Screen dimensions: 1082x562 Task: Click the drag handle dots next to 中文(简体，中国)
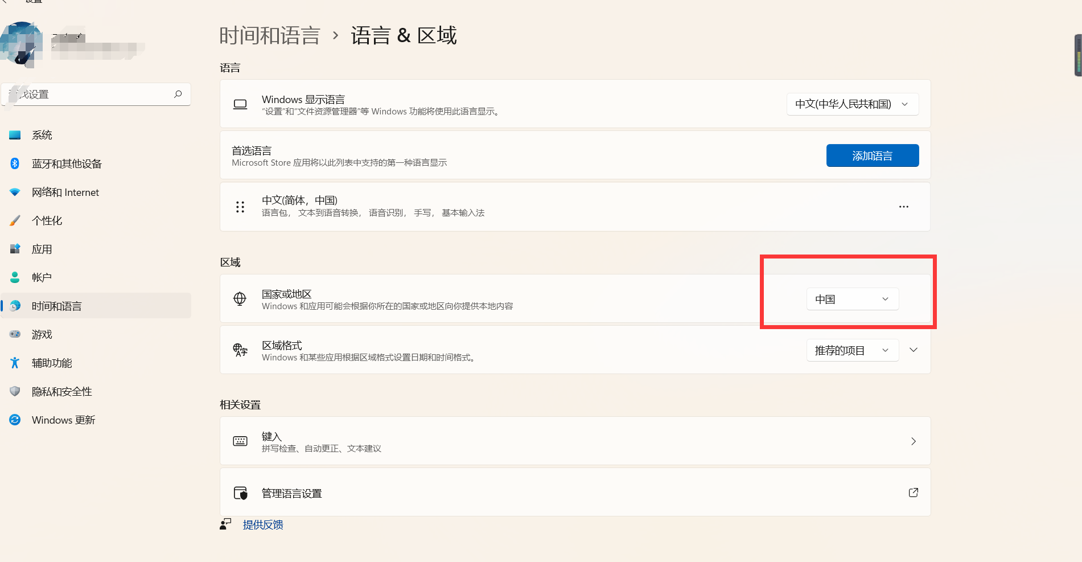coord(240,207)
